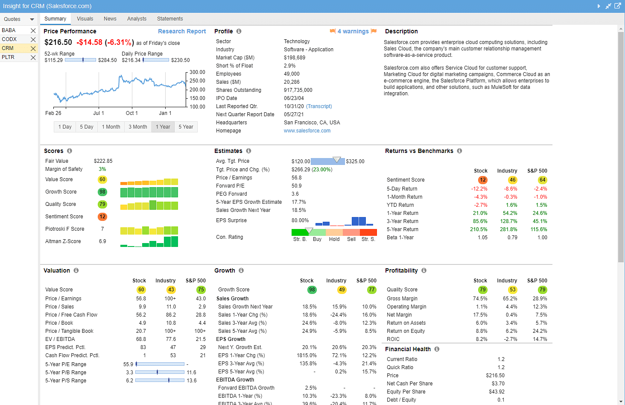Click the Avg. Tgt. Price range bar
Image resolution: width=625 pixels, height=405 pixels.
coord(328,161)
